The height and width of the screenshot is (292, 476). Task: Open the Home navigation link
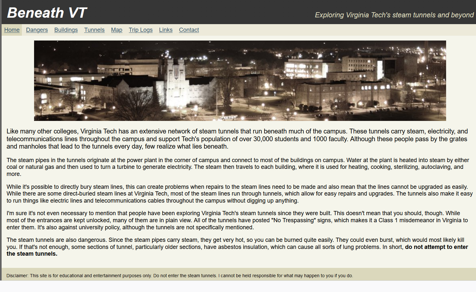click(12, 30)
